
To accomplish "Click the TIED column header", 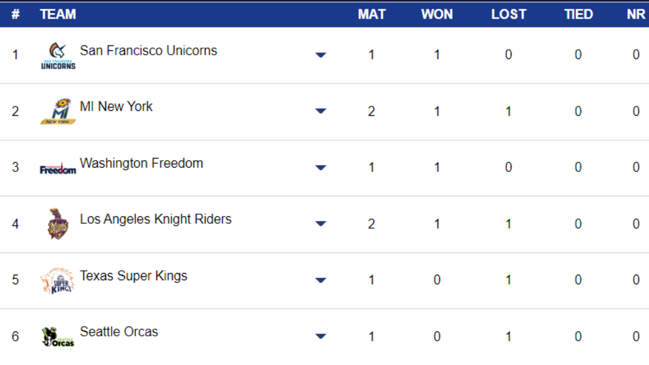I will coord(579,14).
